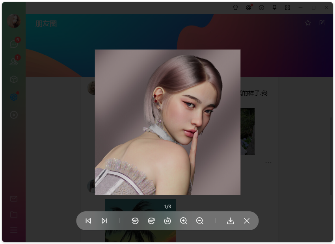Click the vertical scrollbar on the right
Image resolution: width=335 pixels, height=244 pixels.
pos(331,156)
